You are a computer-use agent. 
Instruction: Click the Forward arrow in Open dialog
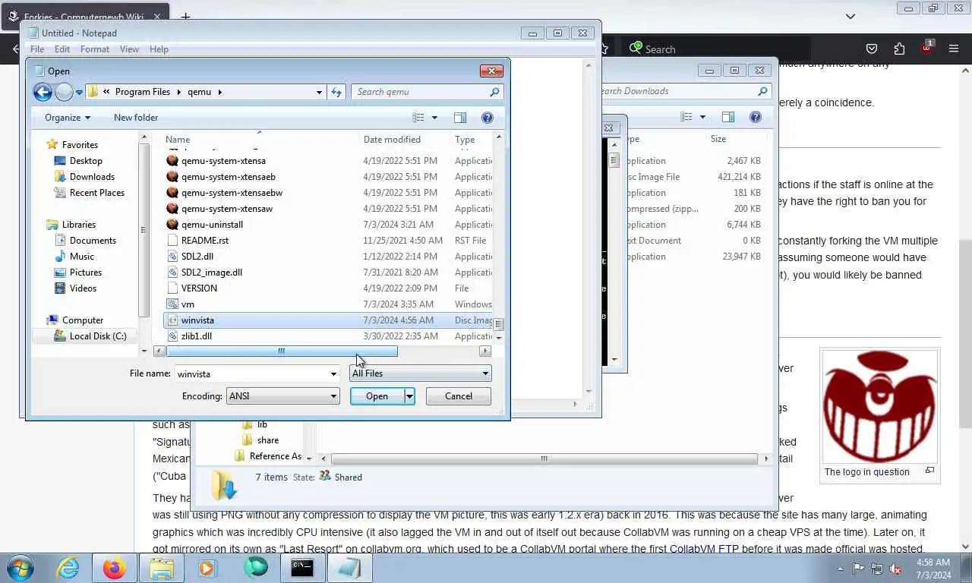64,92
